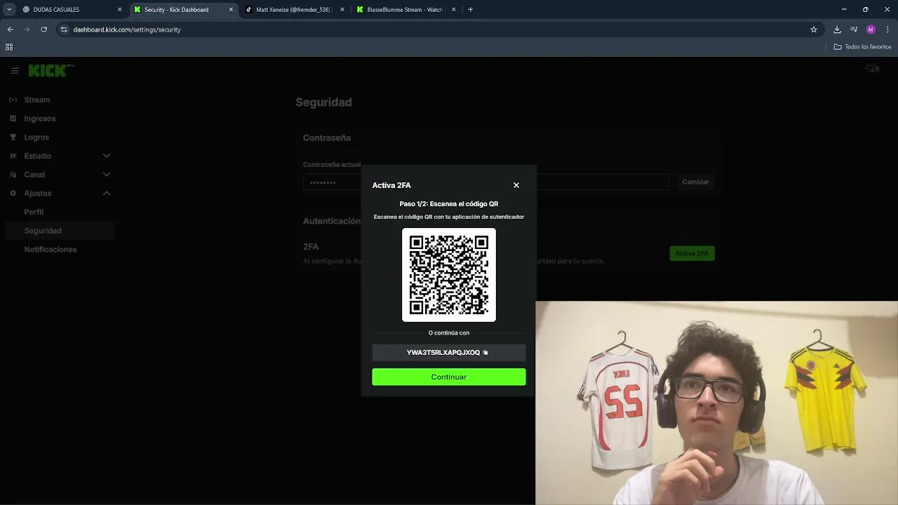The height and width of the screenshot is (505, 898).
Task: Click the Activa 2FA page button
Action: 692,253
